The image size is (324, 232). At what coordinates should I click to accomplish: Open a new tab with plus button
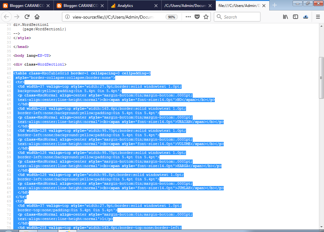[x=275, y=5]
